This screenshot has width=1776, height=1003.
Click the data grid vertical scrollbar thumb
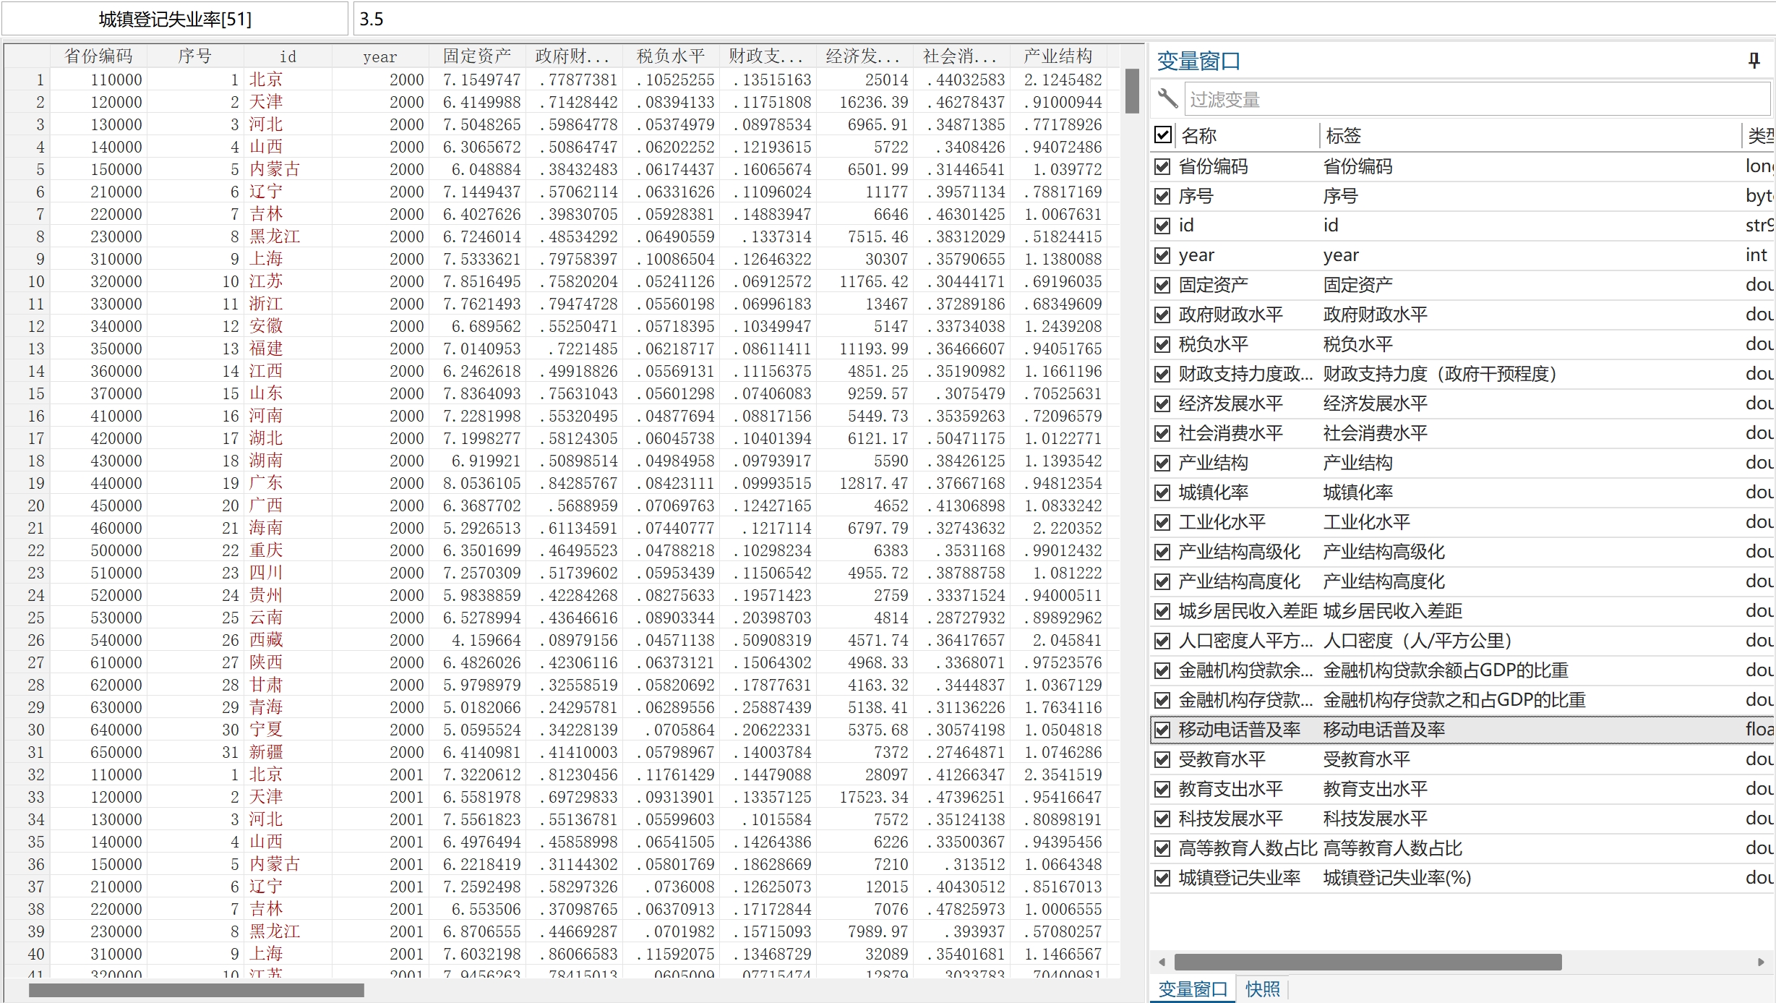[1132, 90]
